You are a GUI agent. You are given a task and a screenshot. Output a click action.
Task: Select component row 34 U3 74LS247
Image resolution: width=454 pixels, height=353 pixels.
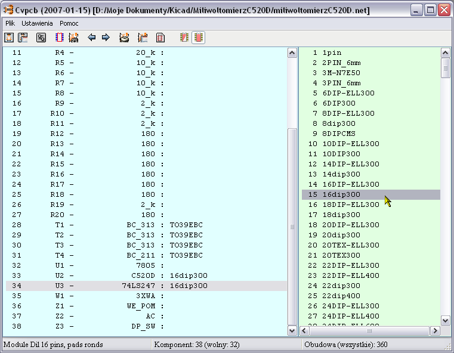[146, 286]
